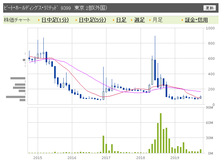Click the 1000 price axis label

coord(210,28)
